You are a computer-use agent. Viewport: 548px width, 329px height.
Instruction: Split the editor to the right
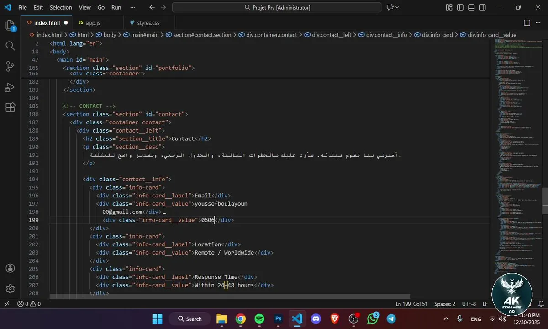tap(527, 23)
